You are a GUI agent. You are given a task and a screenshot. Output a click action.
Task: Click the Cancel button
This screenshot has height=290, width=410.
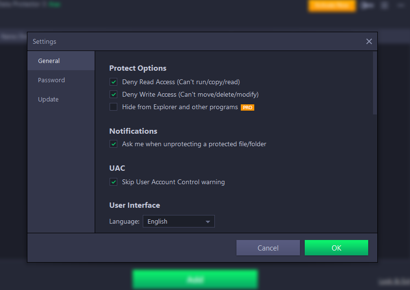[268, 248]
